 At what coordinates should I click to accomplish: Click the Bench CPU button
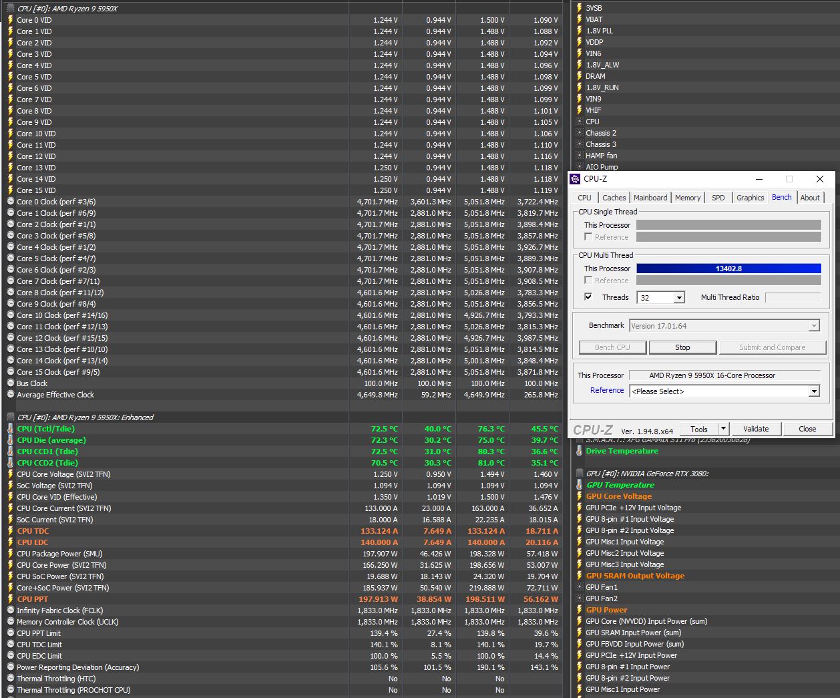click(612, 347)
